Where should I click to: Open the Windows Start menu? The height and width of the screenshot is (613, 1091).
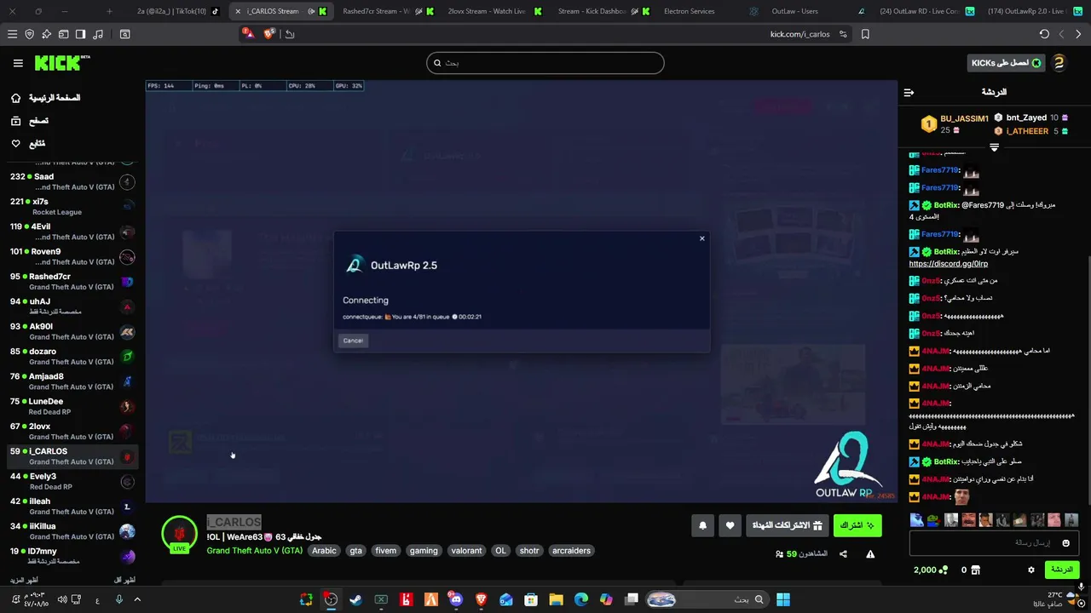pos(782,600)
